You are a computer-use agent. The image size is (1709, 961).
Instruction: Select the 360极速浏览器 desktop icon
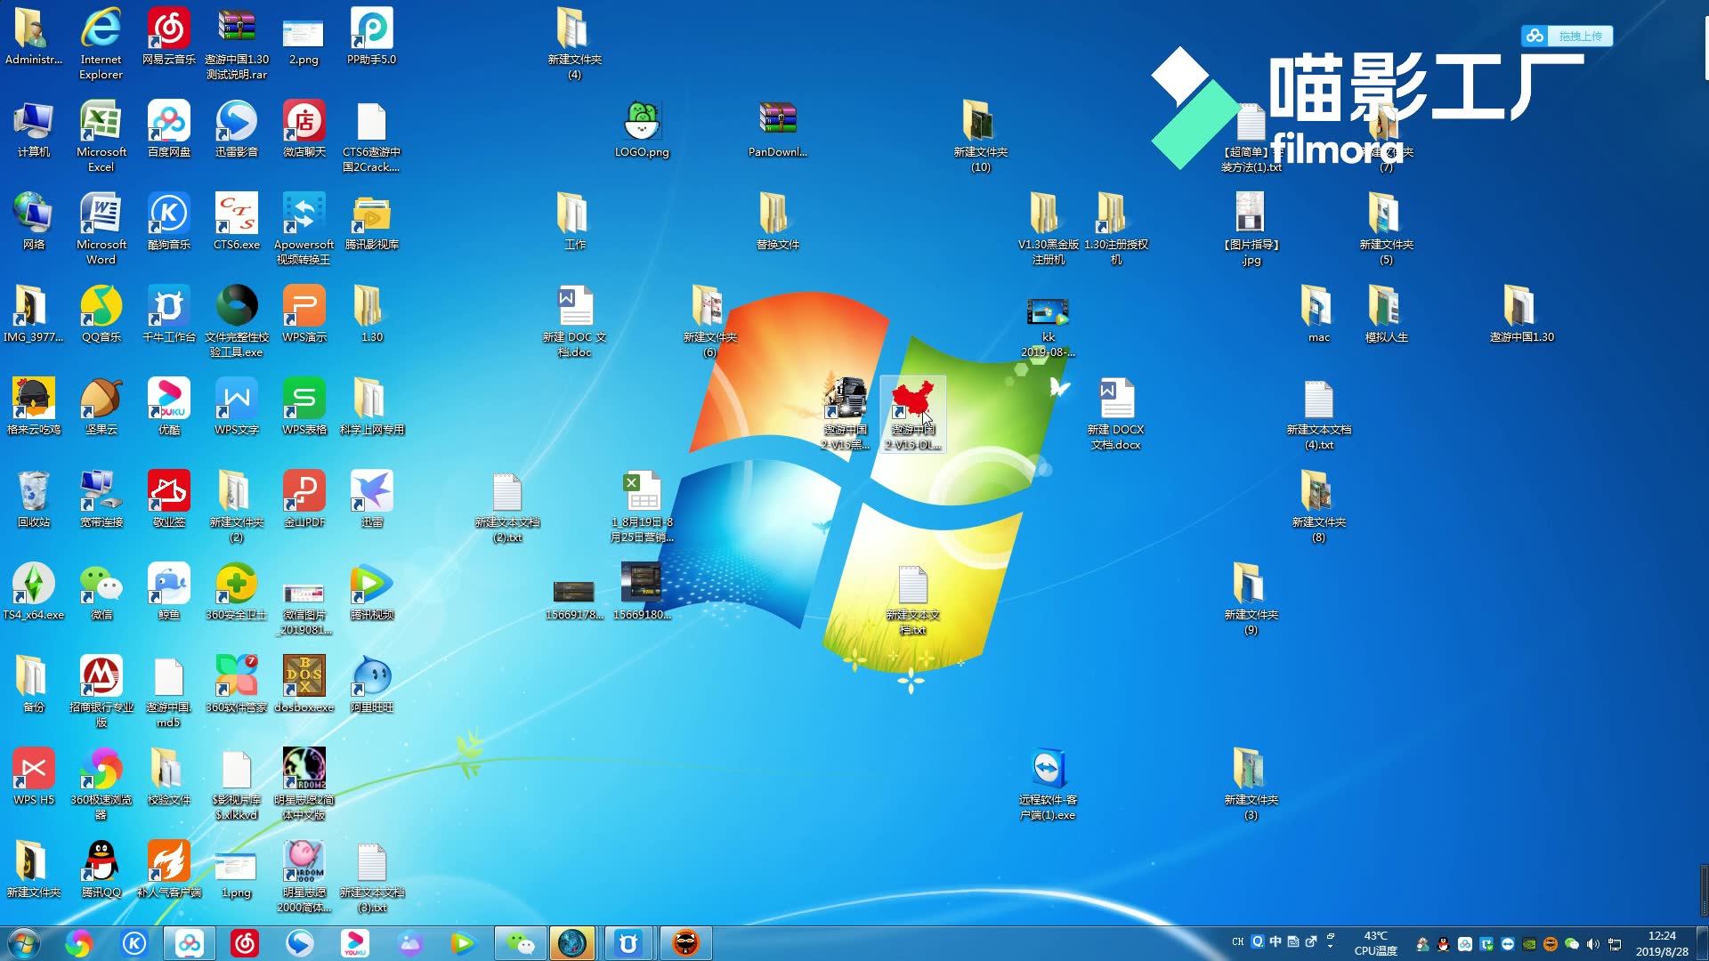[101, 784]
